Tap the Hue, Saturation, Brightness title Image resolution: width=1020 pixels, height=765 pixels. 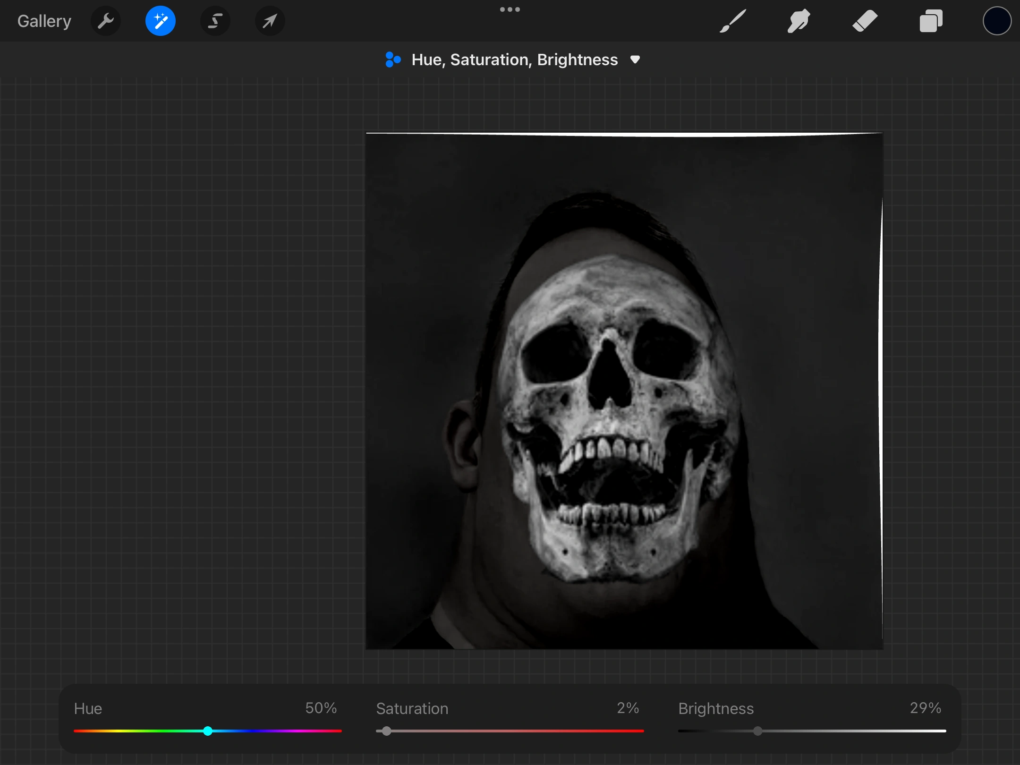[514, 59]
